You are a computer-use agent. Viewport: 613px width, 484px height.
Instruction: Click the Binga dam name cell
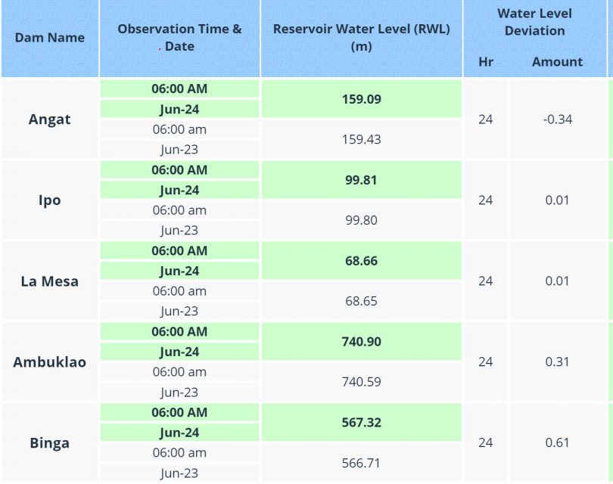50,443
